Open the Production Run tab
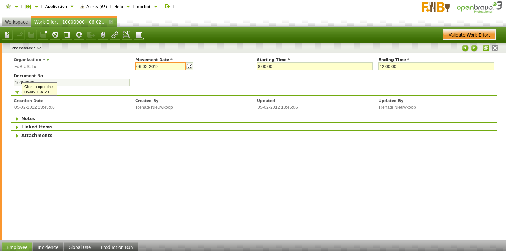The height and width of the screenshot is (251, 506). (117, 247)
